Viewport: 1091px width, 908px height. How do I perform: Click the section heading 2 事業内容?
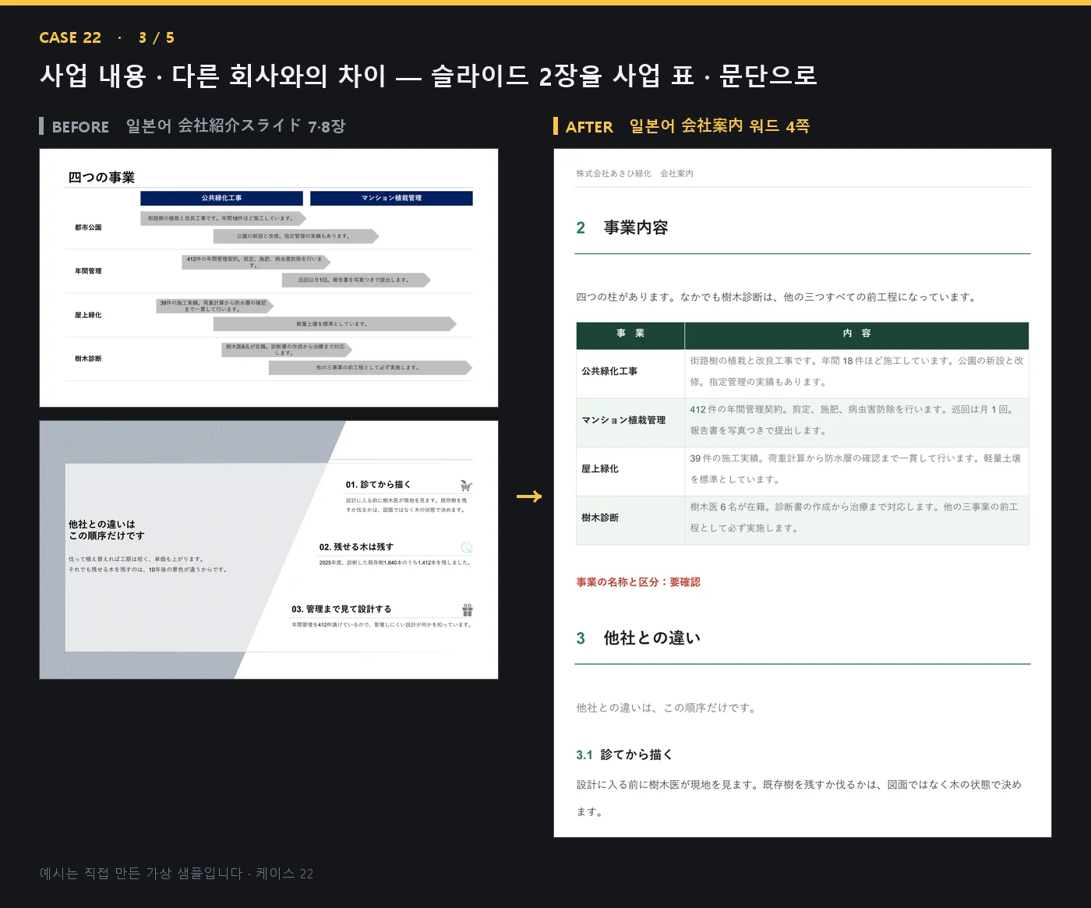coord(622,228)
